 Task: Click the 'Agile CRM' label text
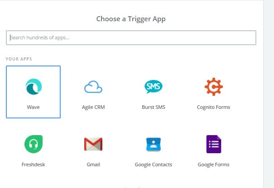(93, 107)
